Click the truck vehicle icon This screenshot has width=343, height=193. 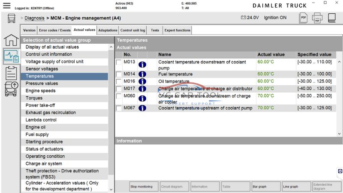coord(11,19)
